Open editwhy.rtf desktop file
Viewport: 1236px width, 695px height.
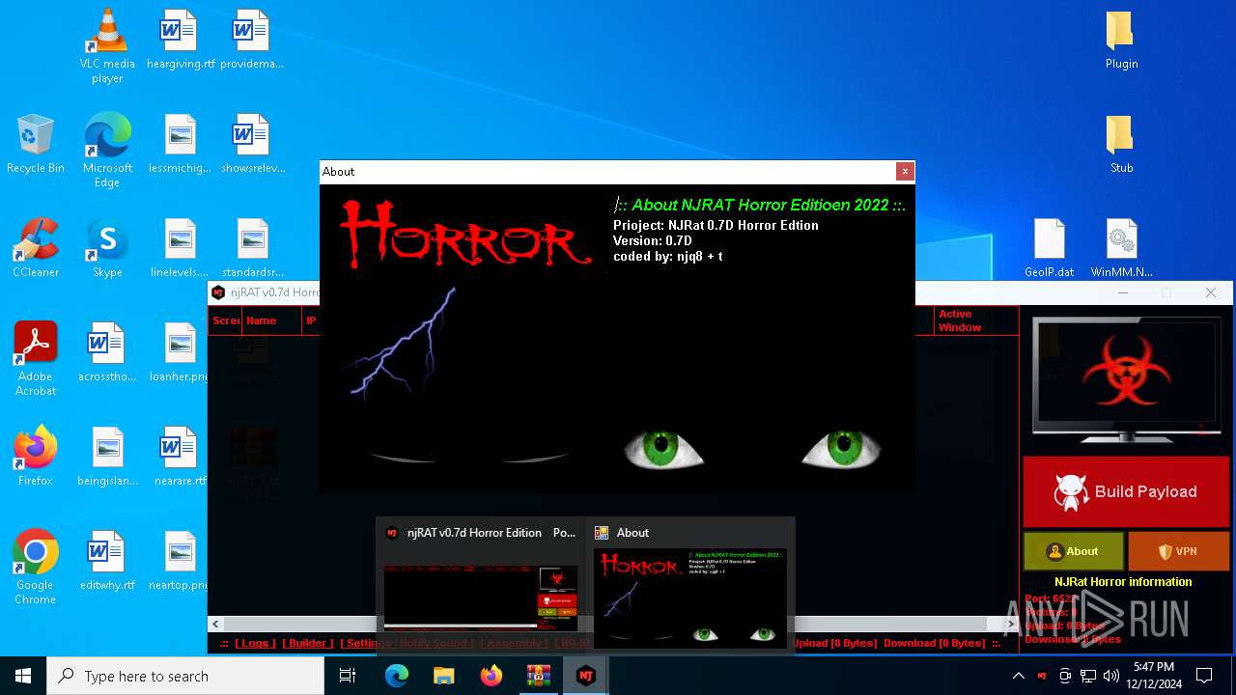(107, 562)
